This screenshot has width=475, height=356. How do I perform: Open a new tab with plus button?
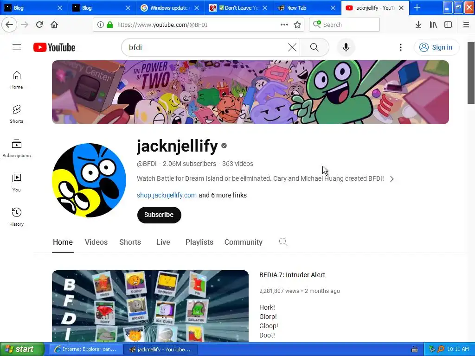click(417, 7)
